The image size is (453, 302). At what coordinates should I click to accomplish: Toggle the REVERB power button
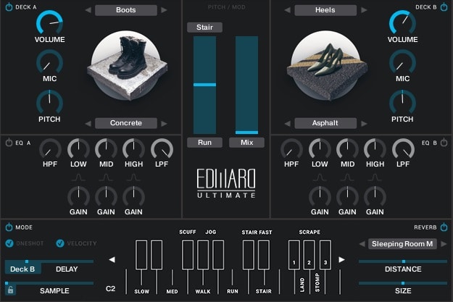[x=444, y=227]
